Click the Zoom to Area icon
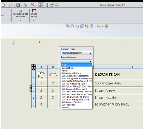Screen dimensions: 144x129 pos(73,26)
